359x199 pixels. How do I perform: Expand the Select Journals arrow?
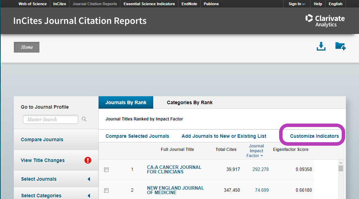(89, 179)
